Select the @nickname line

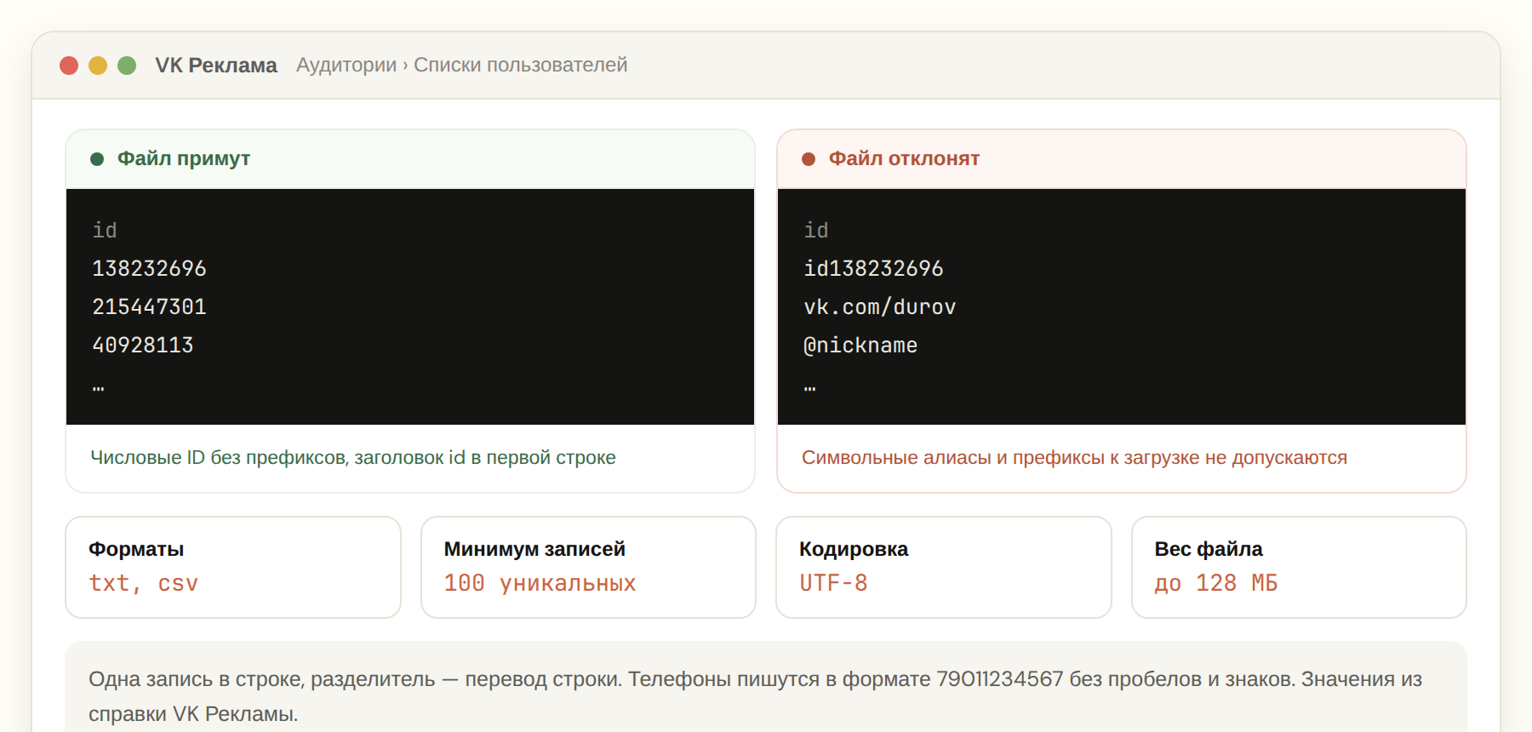point(860,346)
